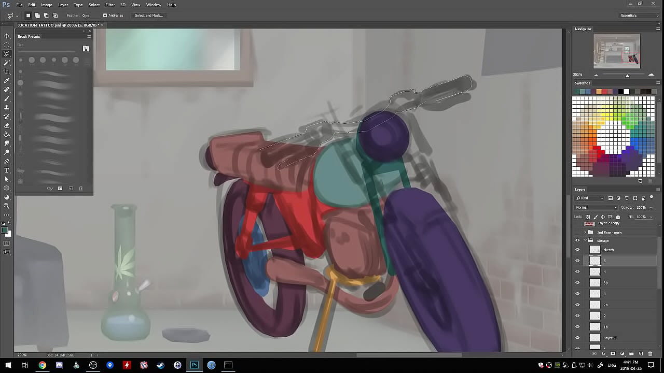Delete layer using the trash icon
The width and height of the screenshot is (664, 373).
click(650, 354)
